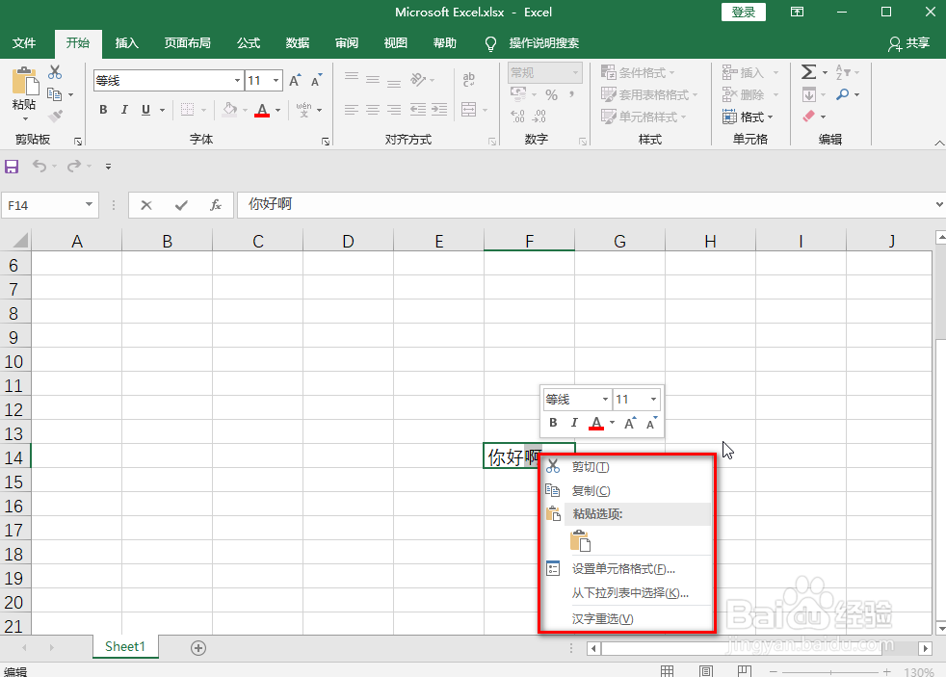Viewport: 946px width, 677px height.
Task: Pick mini toolbar font color red A
Action: coord(596,423)
